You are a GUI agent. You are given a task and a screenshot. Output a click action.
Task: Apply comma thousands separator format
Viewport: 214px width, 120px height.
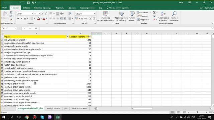click(x=86, y=19)
